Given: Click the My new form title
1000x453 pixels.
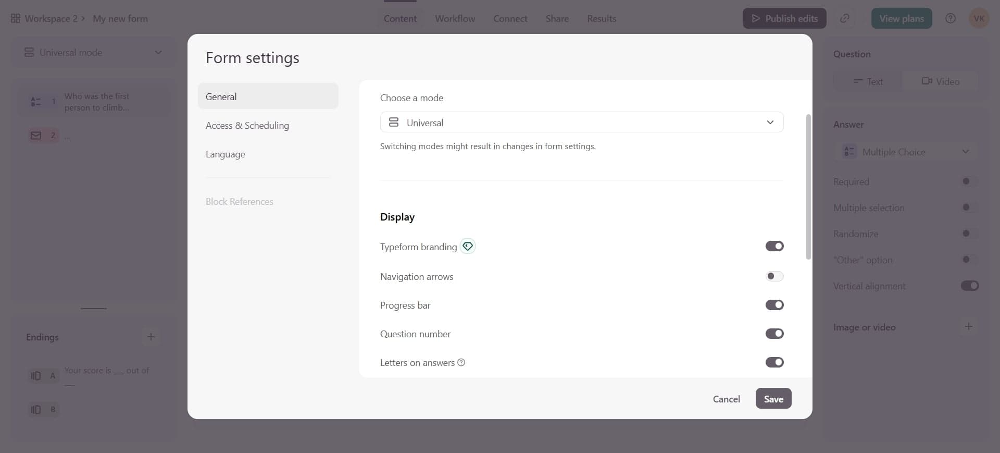Looking at the screenshot, I should (120, 18).
